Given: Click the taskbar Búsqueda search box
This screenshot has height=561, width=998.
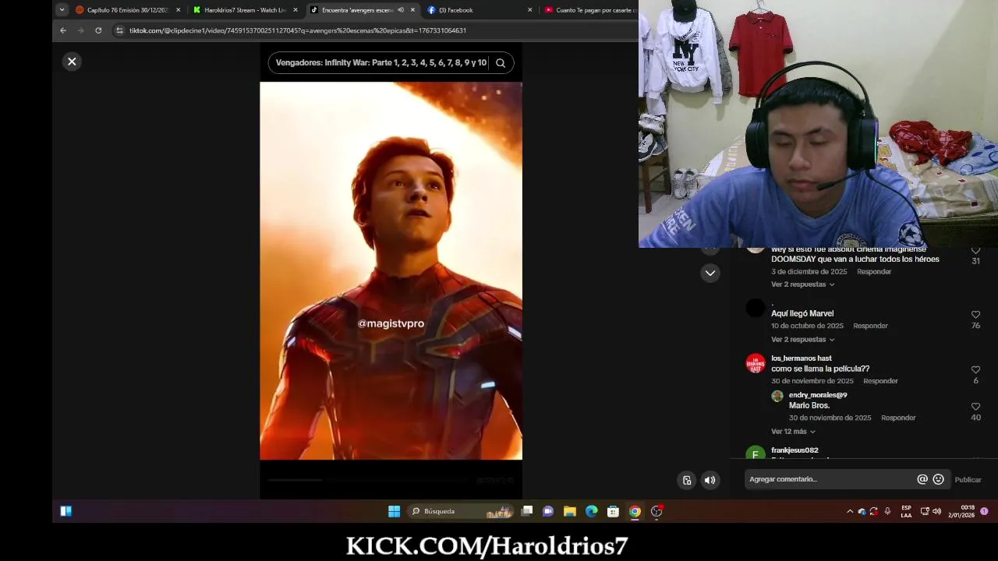Looking at the screenshot, I should tap(460, 511).
